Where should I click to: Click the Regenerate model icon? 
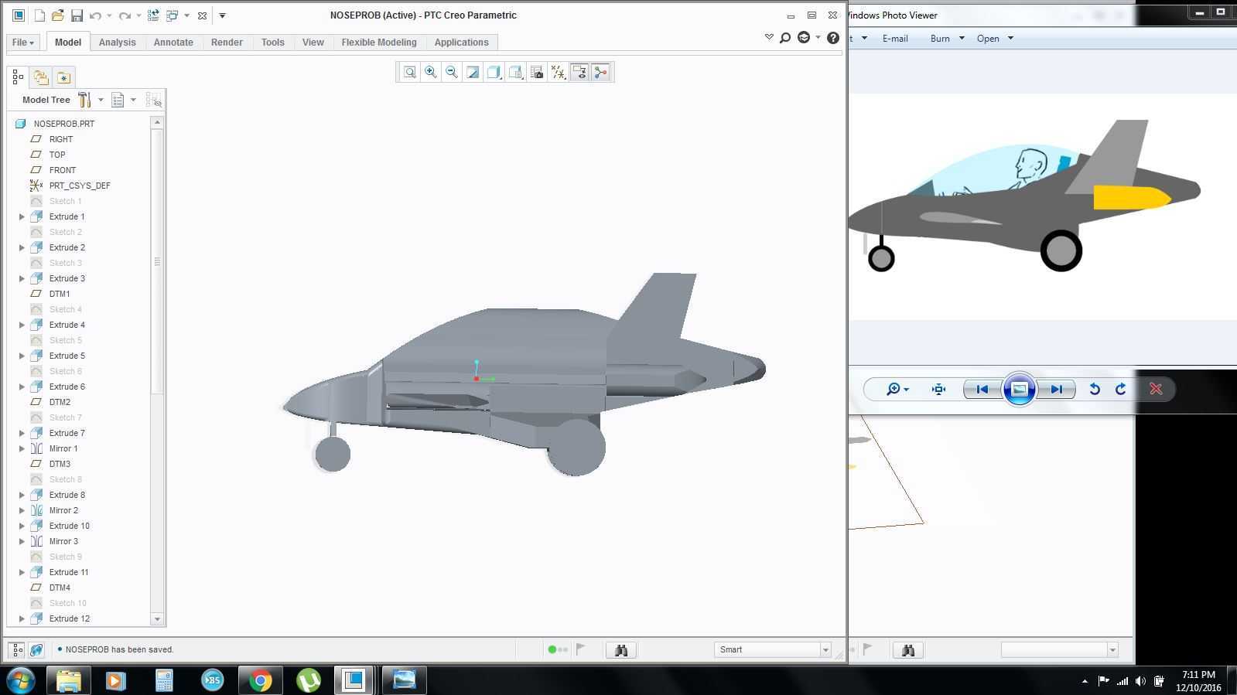click(153, 15)
